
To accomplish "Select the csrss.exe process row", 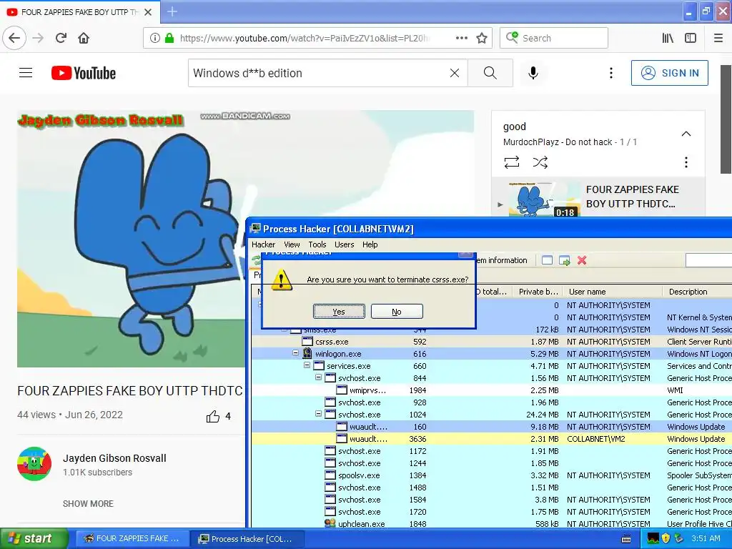I will 492,341.
